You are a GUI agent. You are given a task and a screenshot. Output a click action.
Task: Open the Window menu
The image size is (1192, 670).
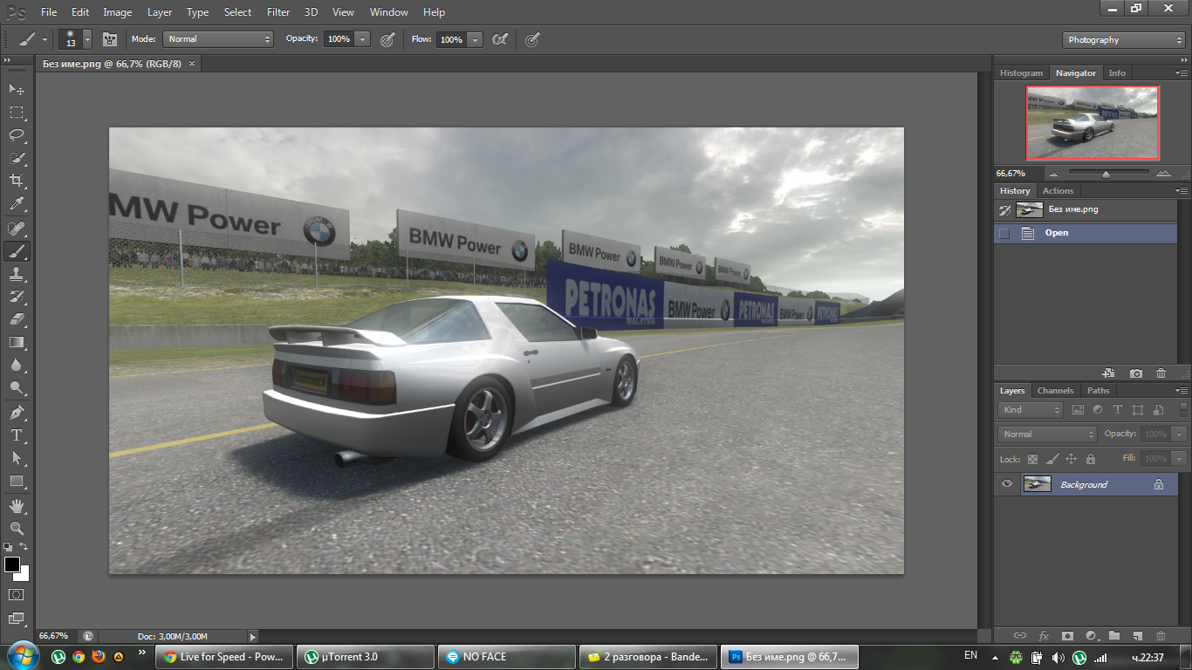388,12
